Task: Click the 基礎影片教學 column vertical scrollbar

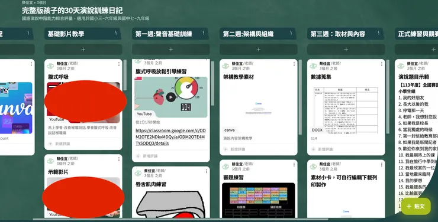Action: [x=124, y=75]
